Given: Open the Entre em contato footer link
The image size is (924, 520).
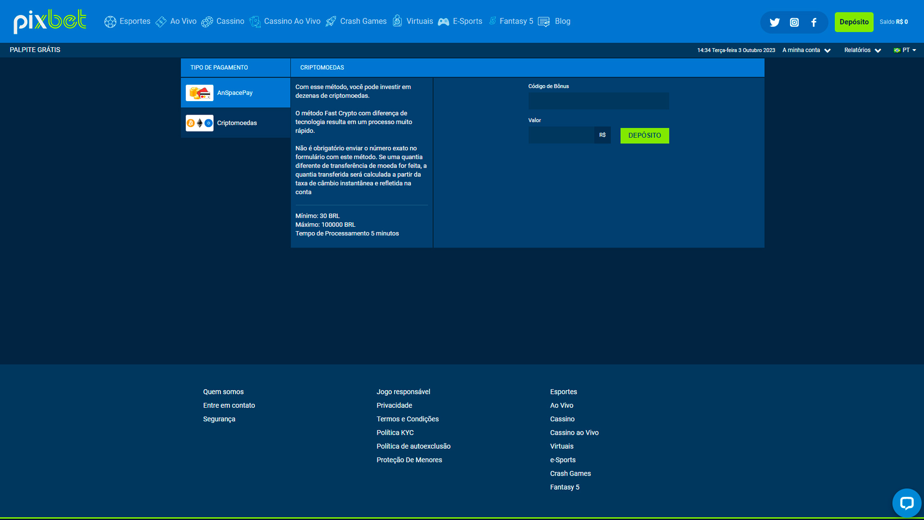Looking at the screenshot, I should tap(229, 405).
